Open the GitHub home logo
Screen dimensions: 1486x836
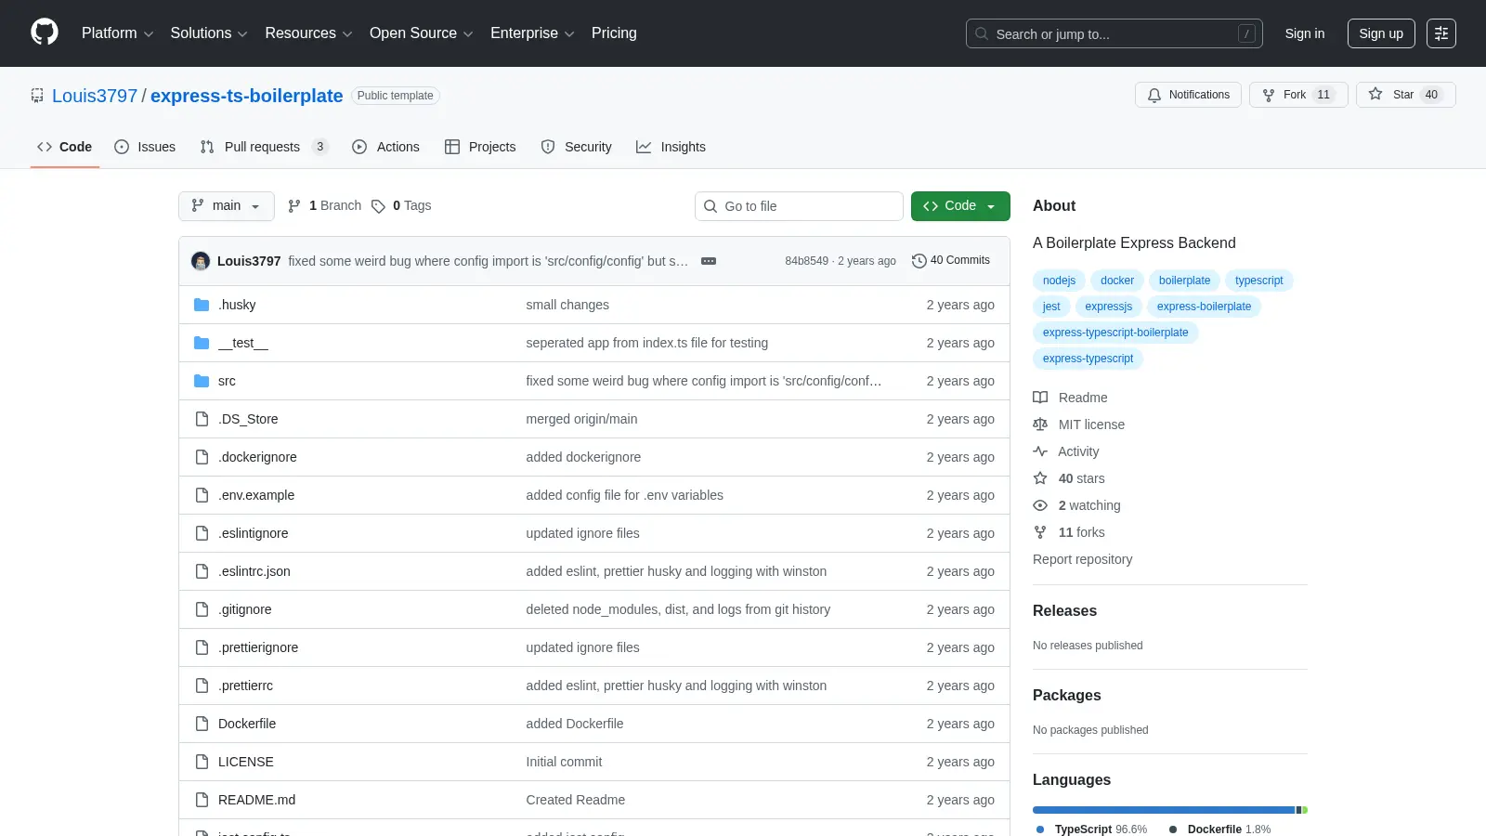(45, 33)
